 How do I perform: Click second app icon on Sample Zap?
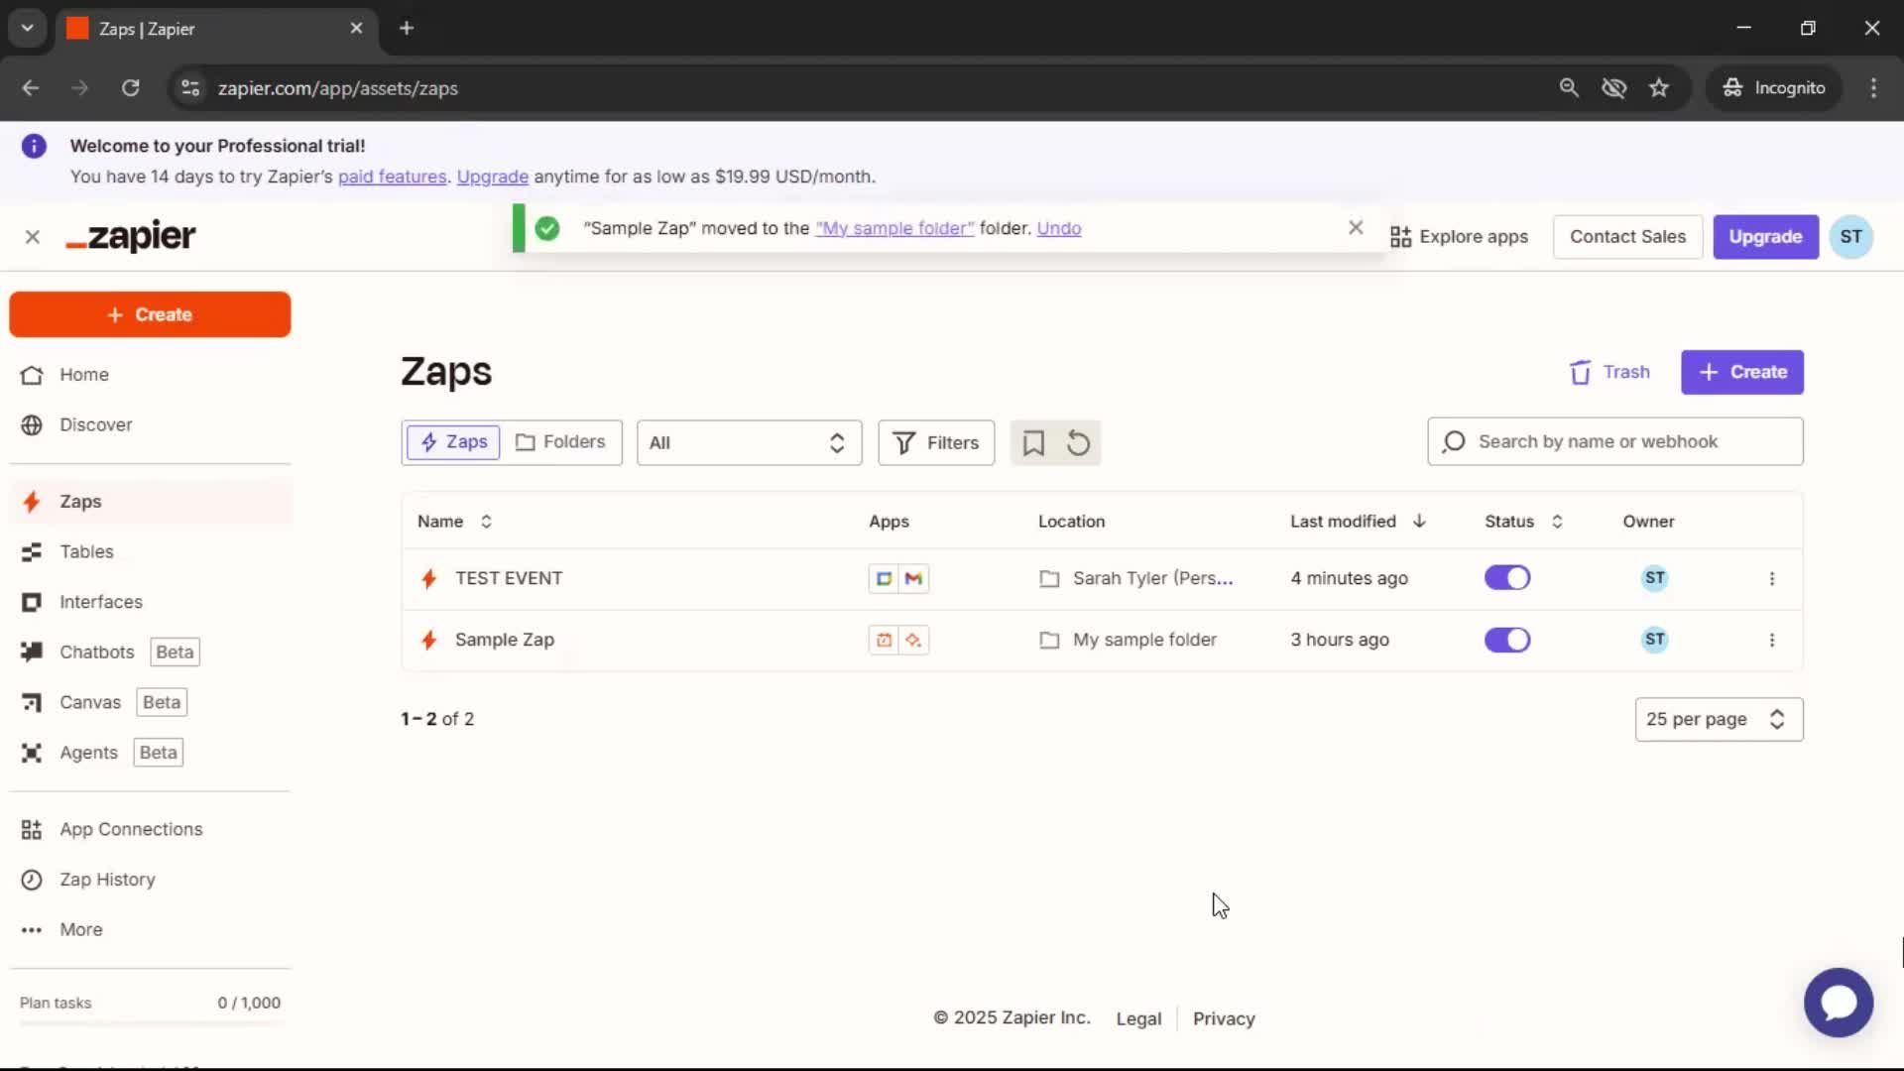click(913, 640)
